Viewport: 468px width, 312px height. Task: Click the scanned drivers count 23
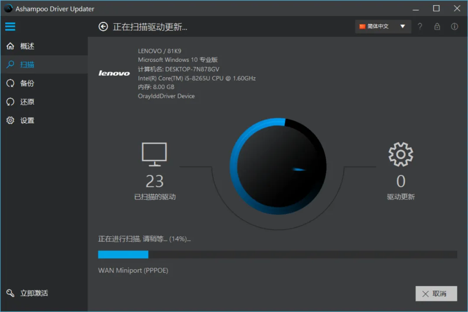coord(155,181)
